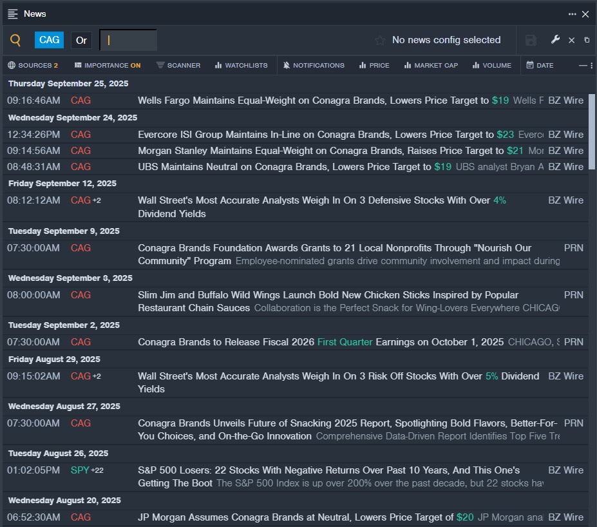Screen dimensions: 597x527
Task: Click the search magnifier icon
Action: 15,41
